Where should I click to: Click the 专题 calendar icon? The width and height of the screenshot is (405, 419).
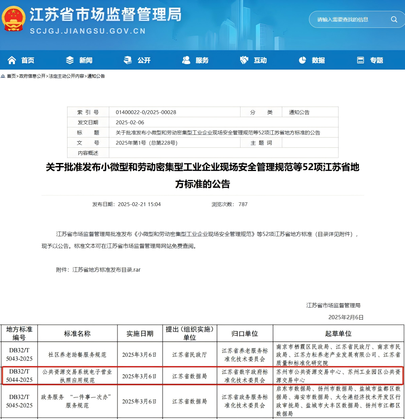click(x=361, y=60)
